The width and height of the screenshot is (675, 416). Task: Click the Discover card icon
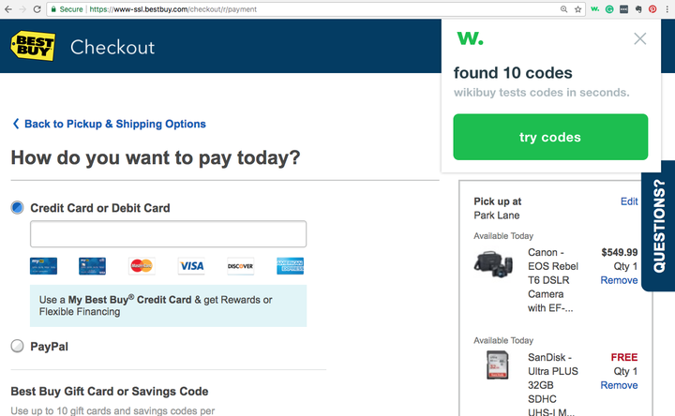click(x=241, y=266)
